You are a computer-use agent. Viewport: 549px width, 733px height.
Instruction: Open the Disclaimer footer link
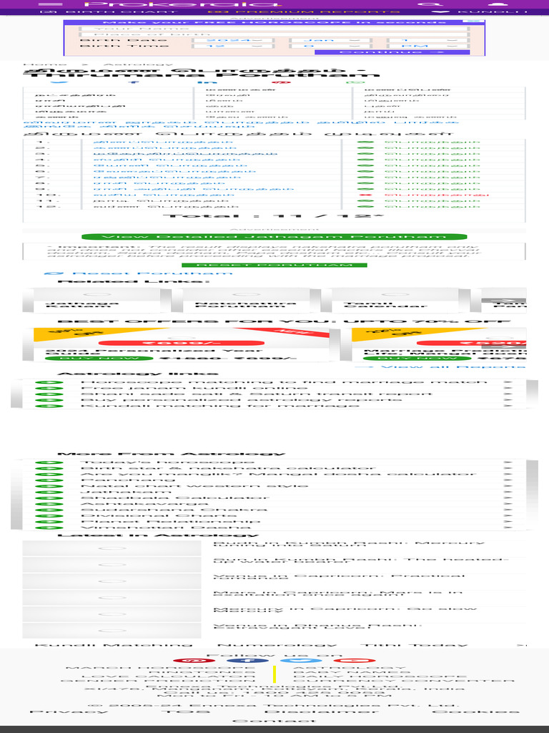pyautogui.click(x=321, y=712)
